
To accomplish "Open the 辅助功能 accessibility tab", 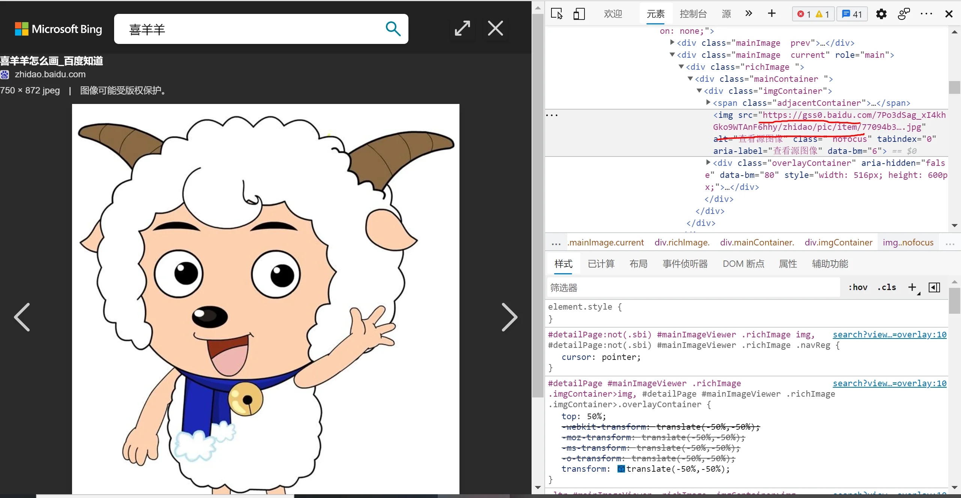I will (830, 264).
